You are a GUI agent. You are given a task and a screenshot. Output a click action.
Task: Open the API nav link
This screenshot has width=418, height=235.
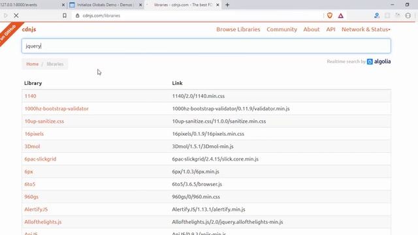tap(330, 29)
